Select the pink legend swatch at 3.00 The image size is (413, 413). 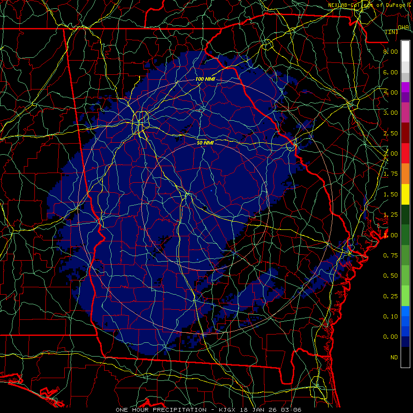click(405, 112)
